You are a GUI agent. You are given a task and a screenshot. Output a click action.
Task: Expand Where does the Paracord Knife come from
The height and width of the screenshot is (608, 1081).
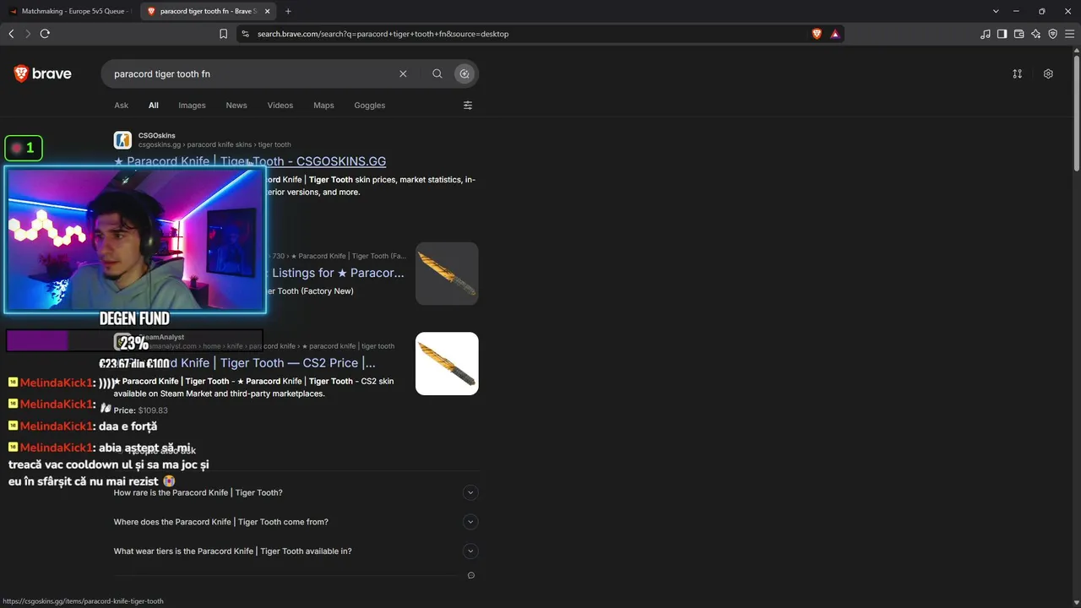(296, 522)
